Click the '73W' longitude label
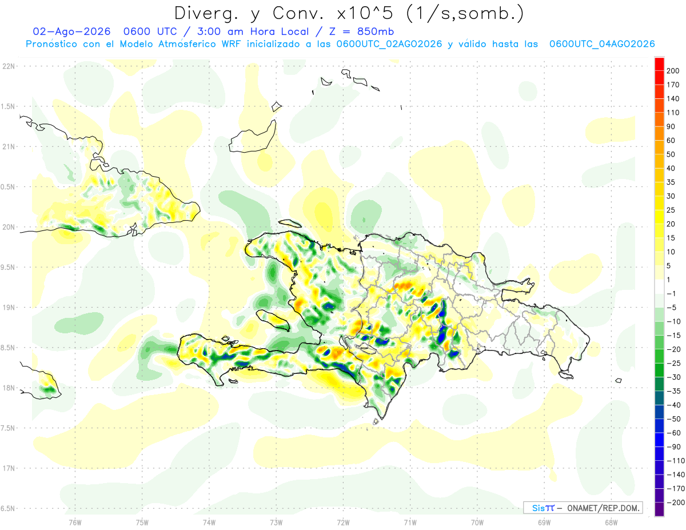686x530 pixels. [276, 523]
